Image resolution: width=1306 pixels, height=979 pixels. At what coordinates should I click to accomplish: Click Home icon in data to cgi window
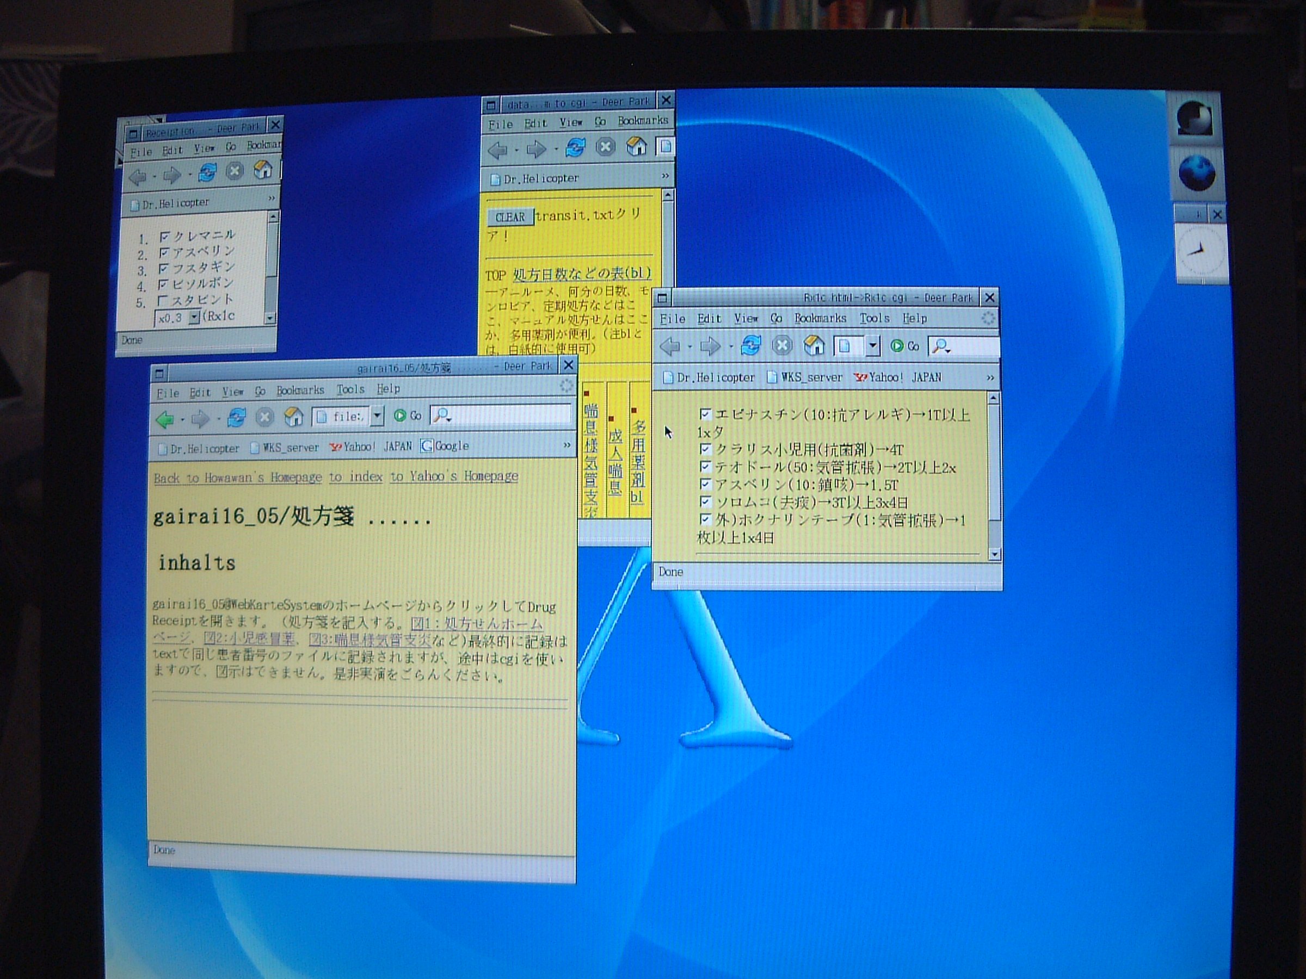point(637,146)
